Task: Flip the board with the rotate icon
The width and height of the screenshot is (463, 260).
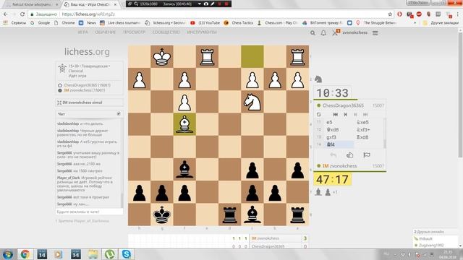Action: (318, 114)
